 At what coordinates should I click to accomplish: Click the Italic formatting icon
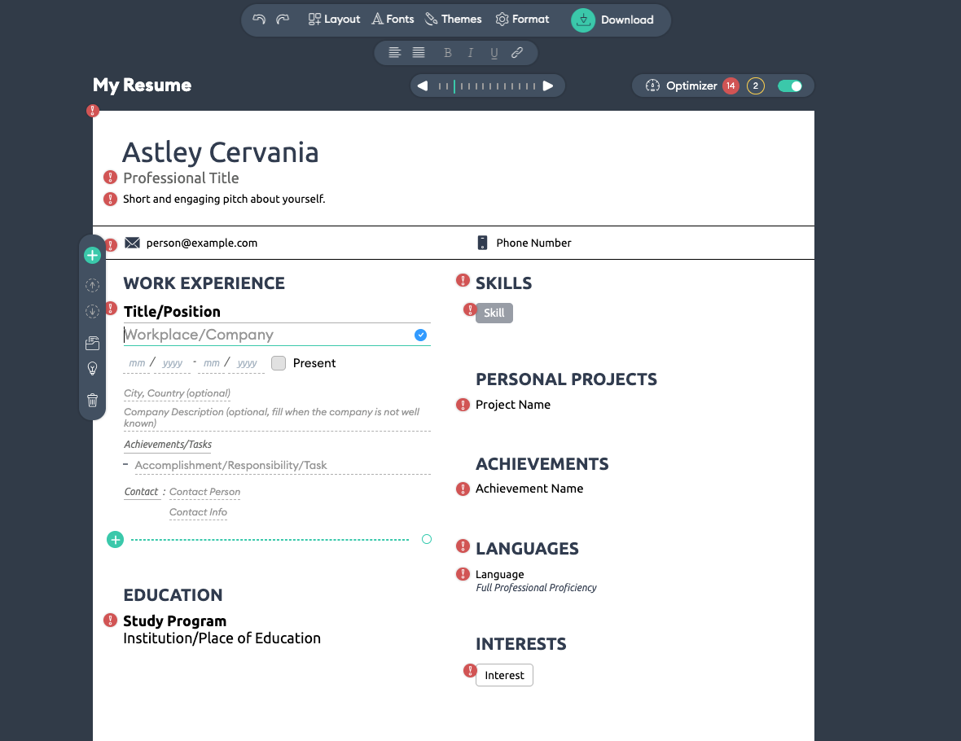click(471, 52)
